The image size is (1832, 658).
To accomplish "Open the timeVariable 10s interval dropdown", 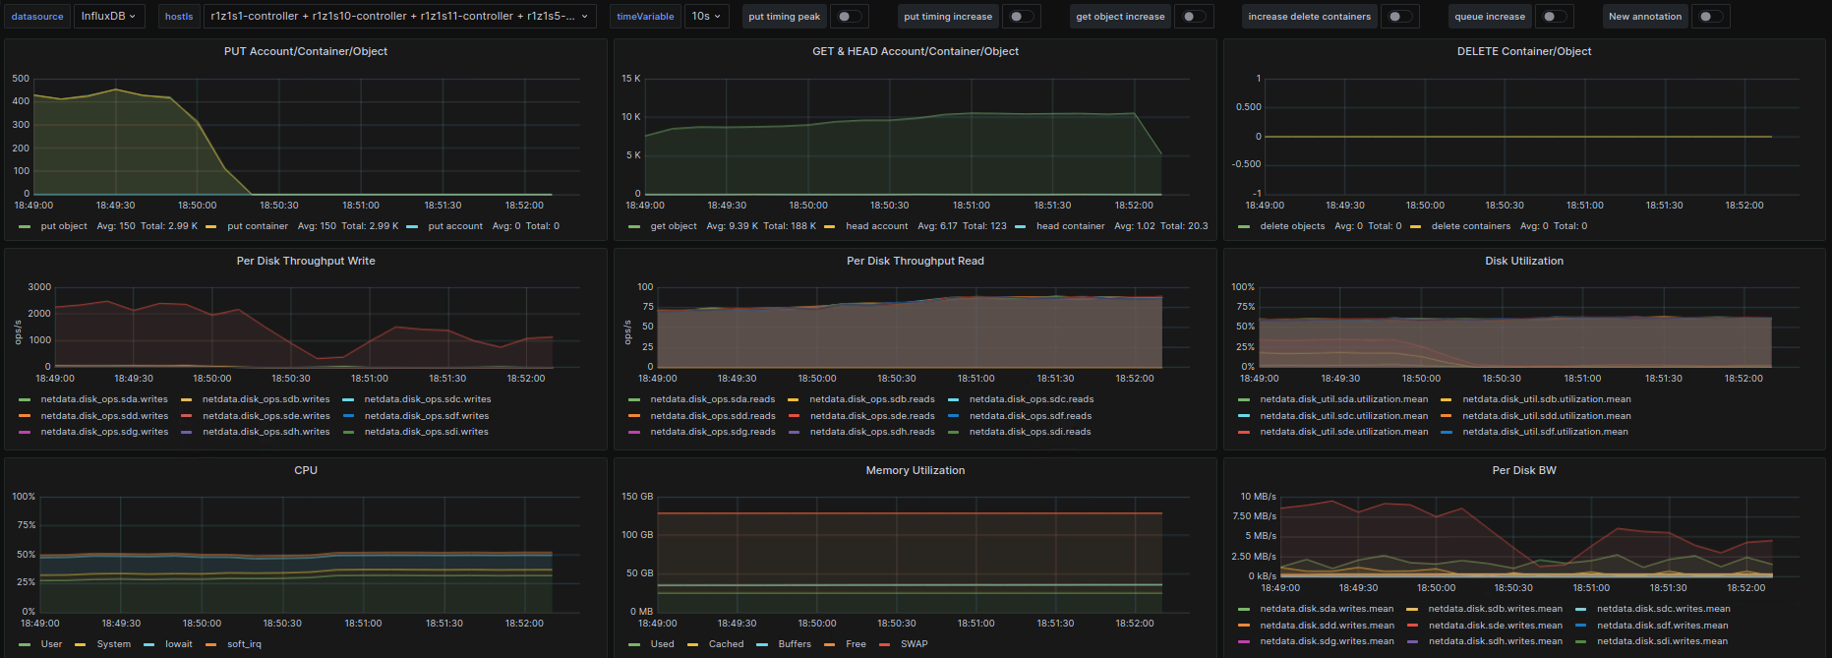I will pos(706,17).
